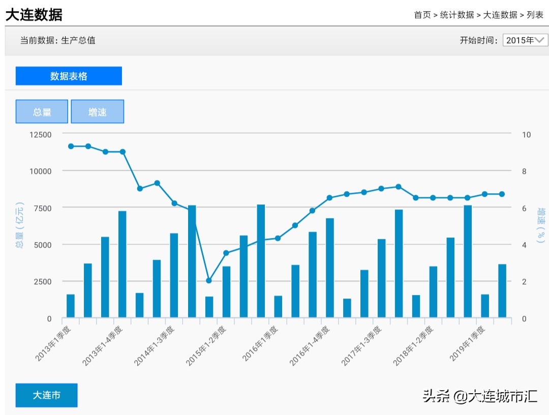Click the 2013年1季度 axis label

pyautogui.click(x=53, y=343)
